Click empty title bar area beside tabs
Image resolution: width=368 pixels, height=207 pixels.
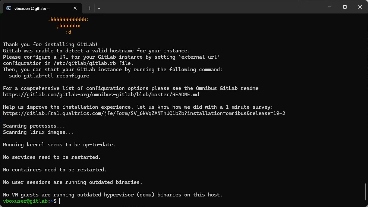tap(211, 7)
